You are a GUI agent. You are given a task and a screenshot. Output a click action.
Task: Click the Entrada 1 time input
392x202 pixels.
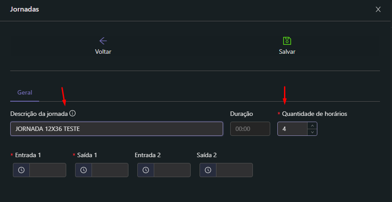point(48,170)
